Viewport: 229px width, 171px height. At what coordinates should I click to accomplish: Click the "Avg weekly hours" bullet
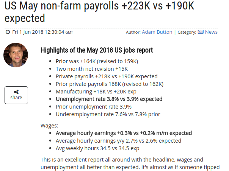[x=97, y=148]
